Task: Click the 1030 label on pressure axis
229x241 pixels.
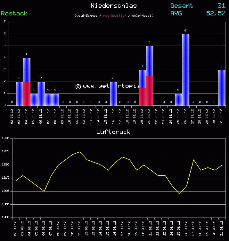Action: click(x=5, y=138)
